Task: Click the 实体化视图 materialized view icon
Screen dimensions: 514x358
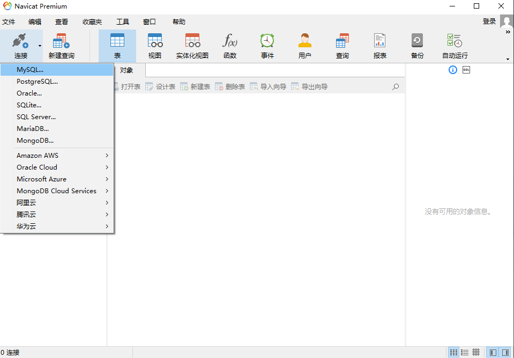Action: [192, 40]
